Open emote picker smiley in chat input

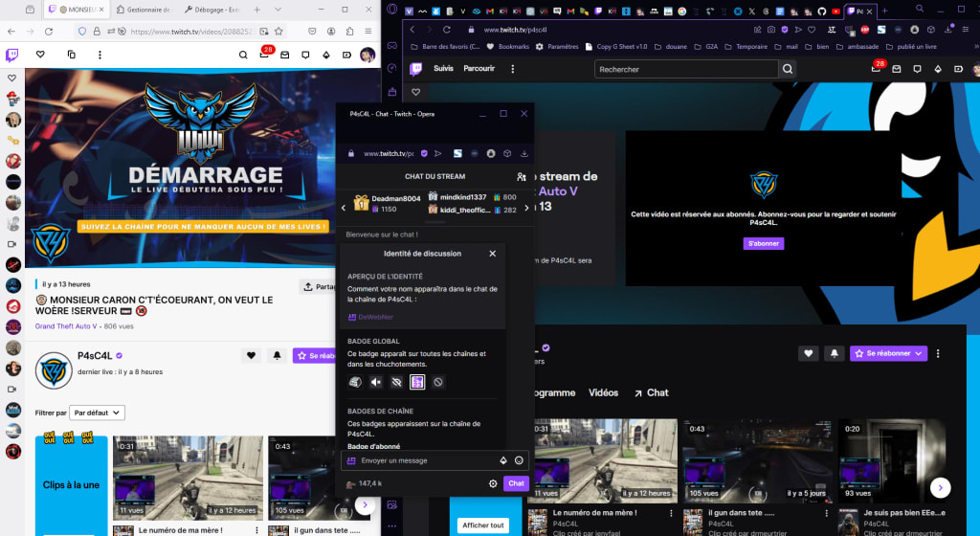[519, 460]
